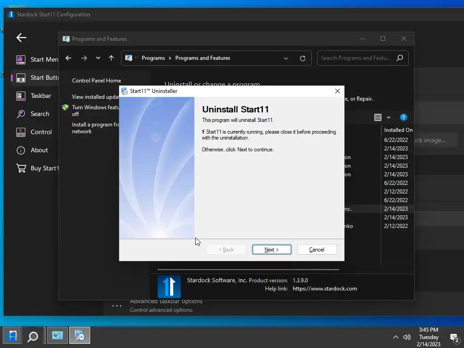Viewport: 464px width, 348px height.
Task: Click the search magnifier in Programs and Features
Action: 400,58
